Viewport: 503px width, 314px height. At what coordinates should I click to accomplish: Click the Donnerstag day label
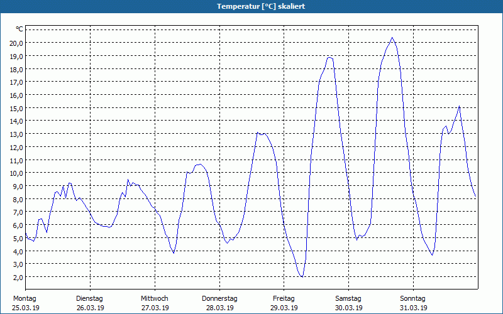coord(219,298)
